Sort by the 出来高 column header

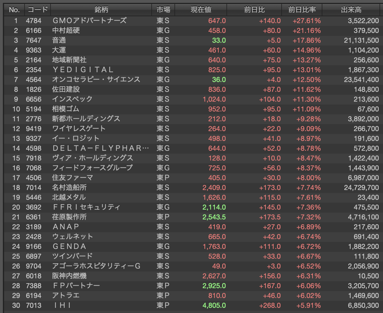coord(351,10)
